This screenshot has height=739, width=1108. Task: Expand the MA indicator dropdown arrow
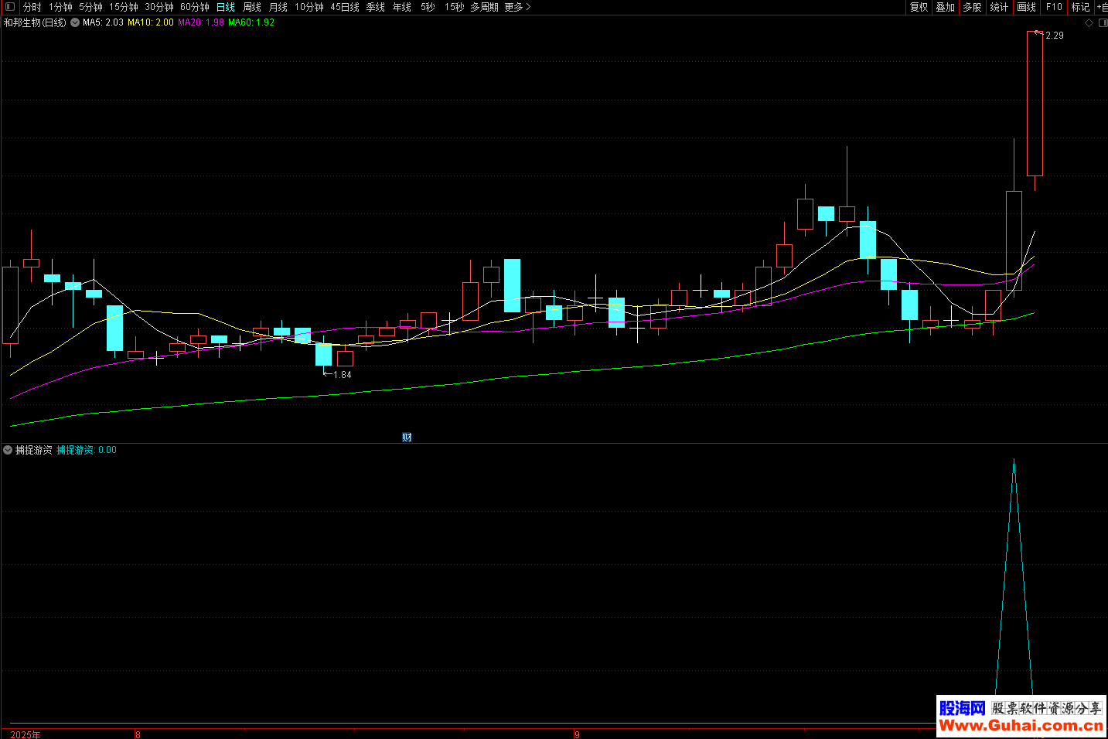pyautogui.click(x=75, y=23)
